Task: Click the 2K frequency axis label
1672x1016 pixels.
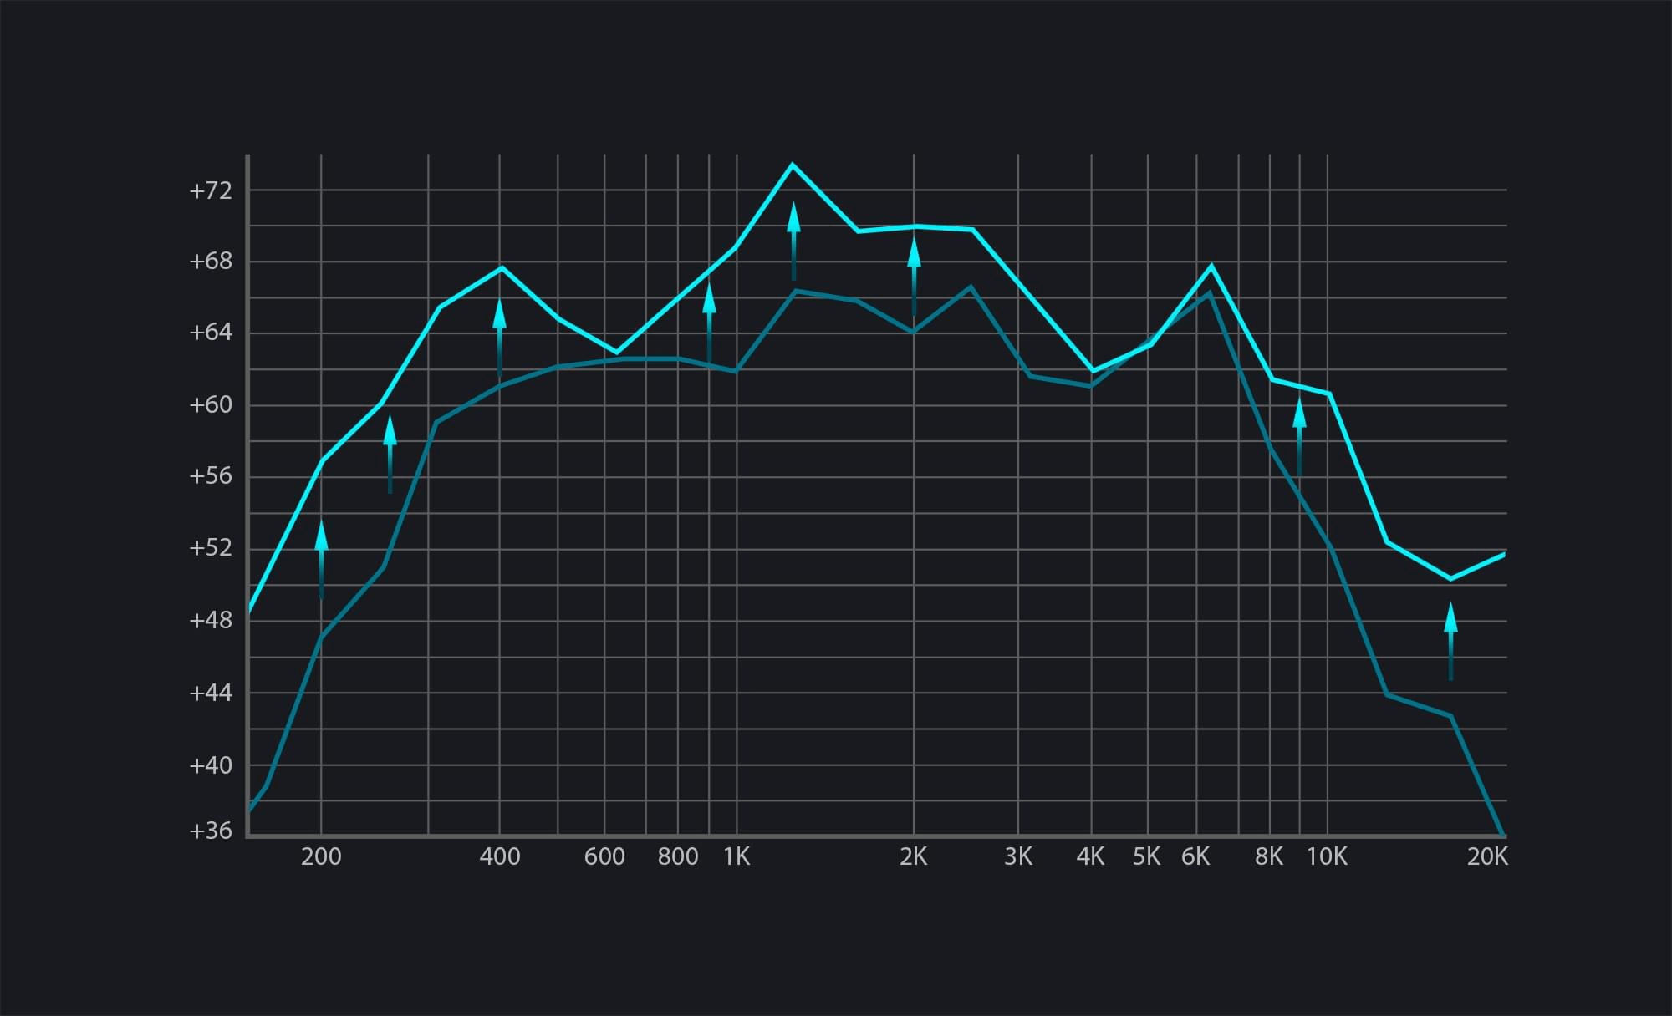Action: (914, 856)
